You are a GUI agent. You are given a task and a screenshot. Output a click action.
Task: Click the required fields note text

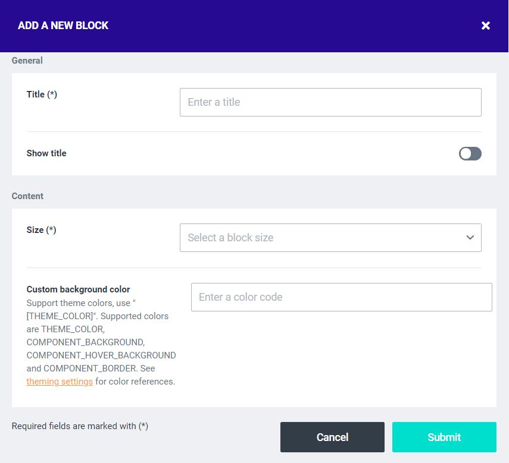tap(80, 426)
